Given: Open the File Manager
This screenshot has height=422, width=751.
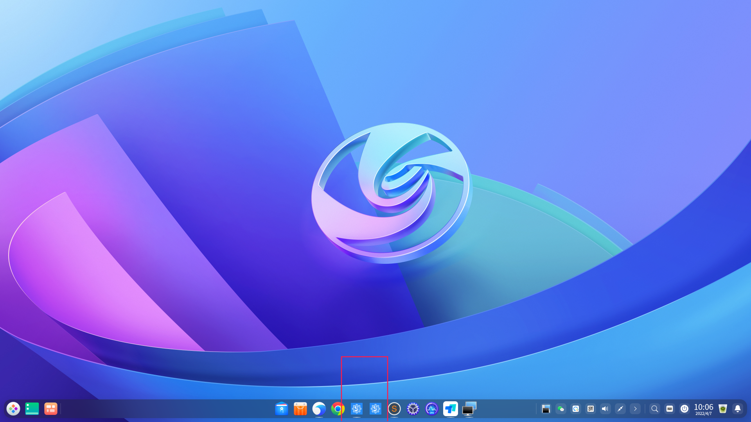Looking at the screenshot, I should 281,409.
